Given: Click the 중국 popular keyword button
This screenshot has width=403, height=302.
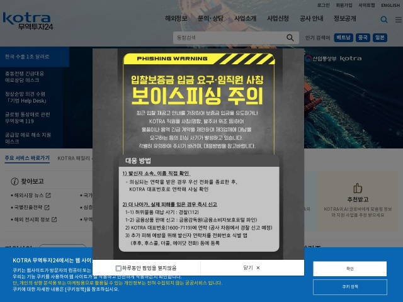Looking at the screenshot, I should click(x=363, y=38).
